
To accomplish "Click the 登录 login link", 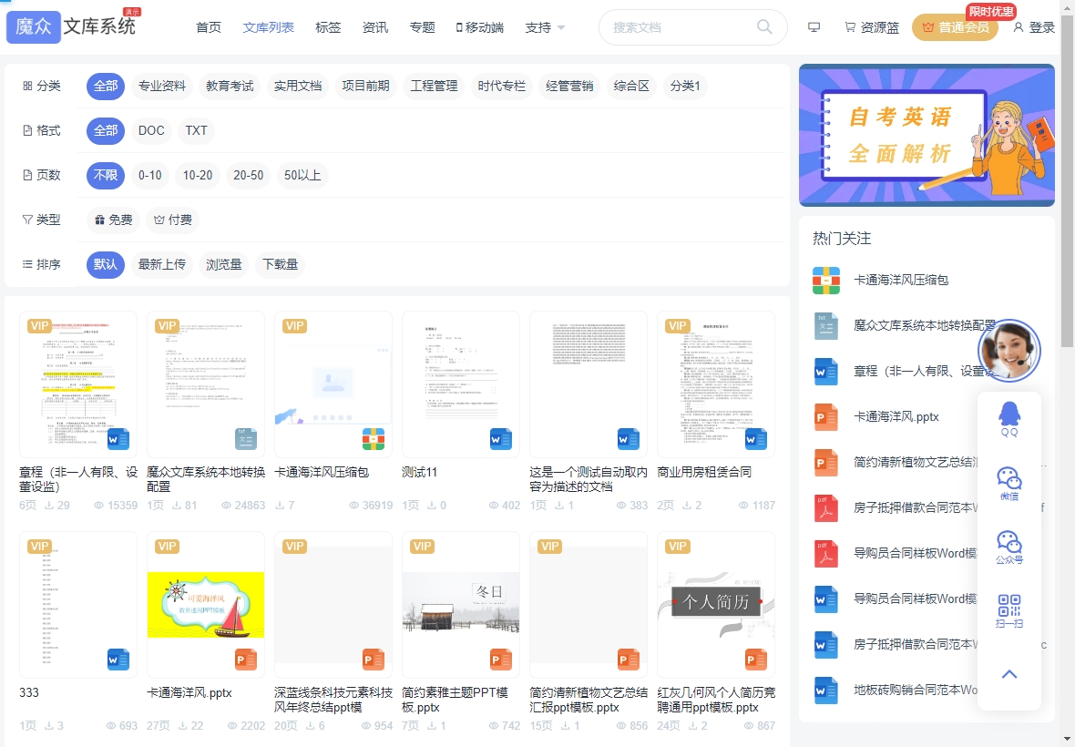I will click(1034, 27).
